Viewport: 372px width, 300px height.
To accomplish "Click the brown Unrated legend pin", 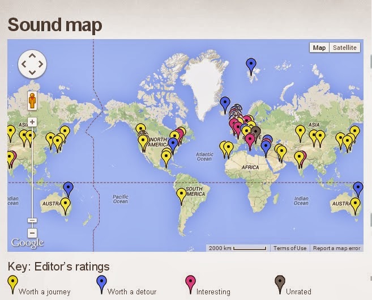I will pos(280,282).
